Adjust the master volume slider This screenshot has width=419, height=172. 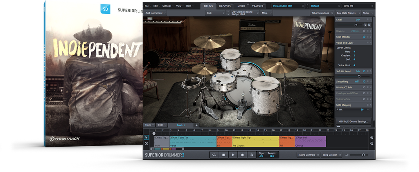[363, 155]
